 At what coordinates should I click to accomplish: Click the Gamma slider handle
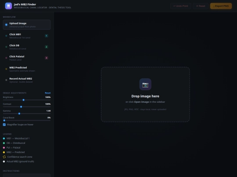(x=19, y=114)
